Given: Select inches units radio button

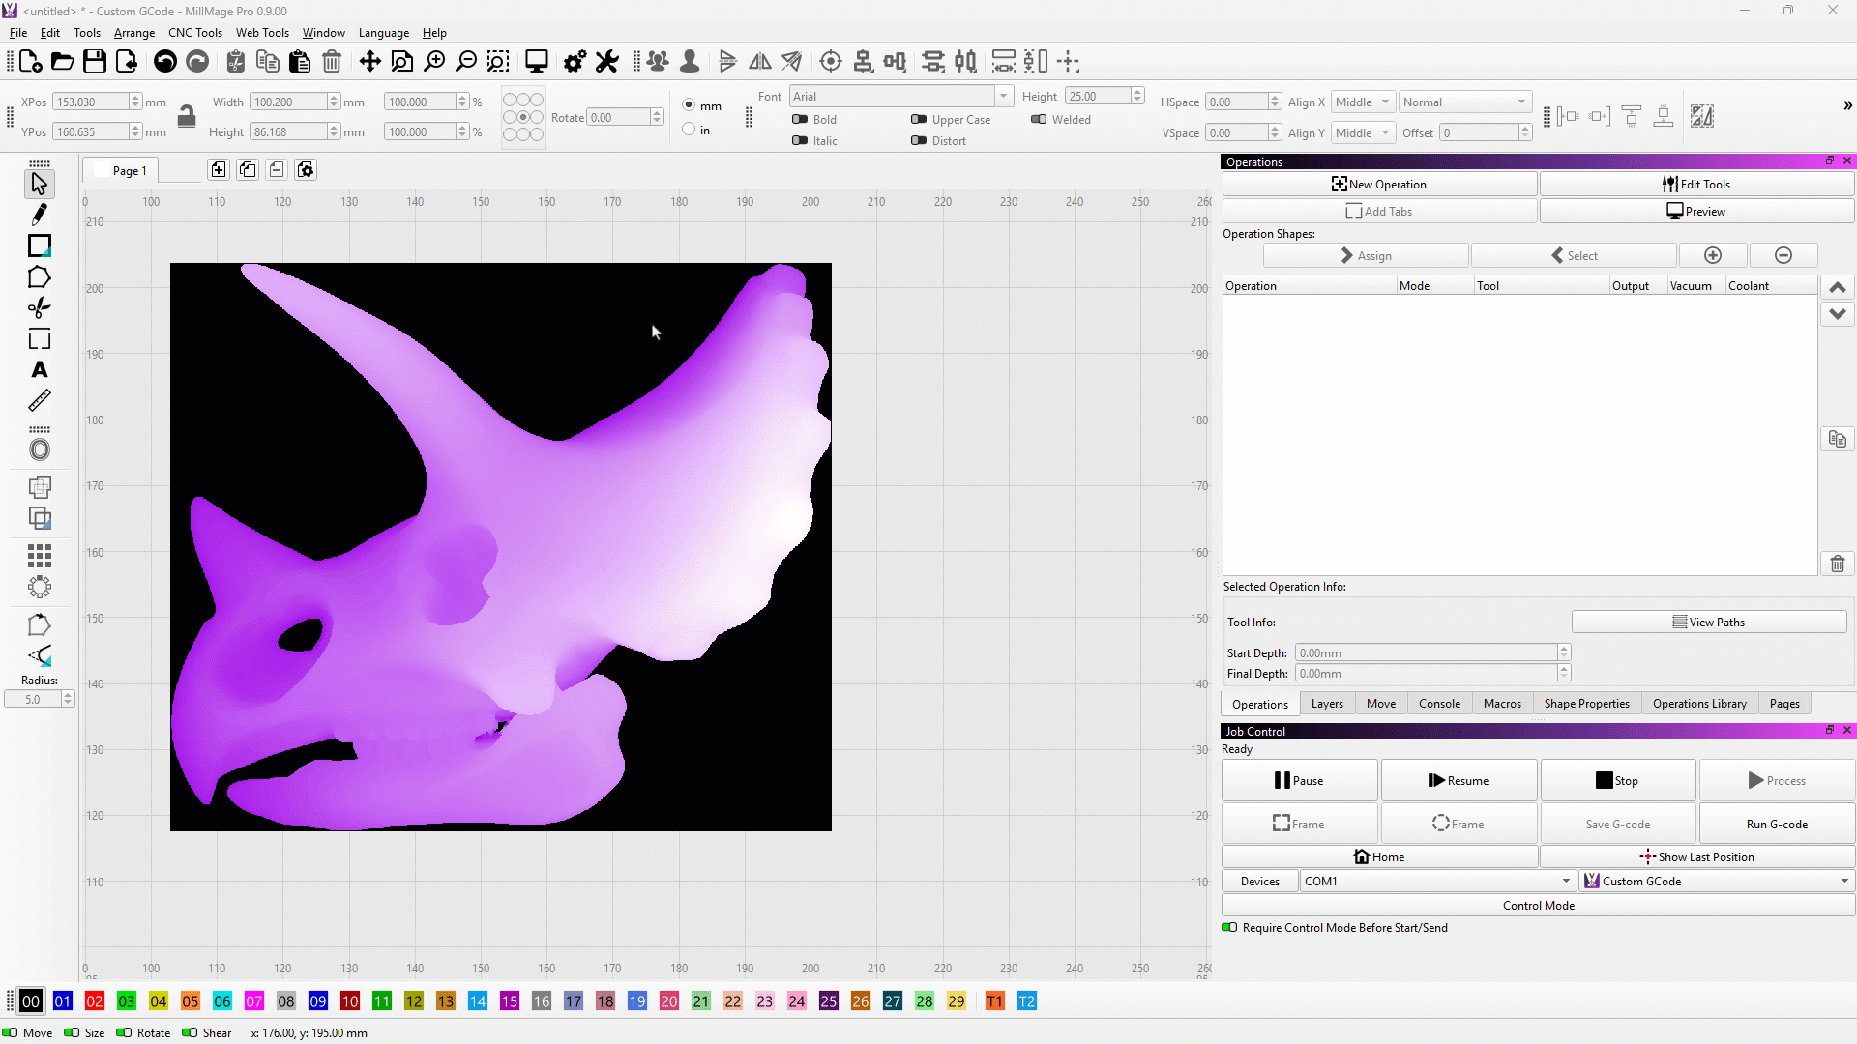Looking at the screenshot, I should click(689, 129).
